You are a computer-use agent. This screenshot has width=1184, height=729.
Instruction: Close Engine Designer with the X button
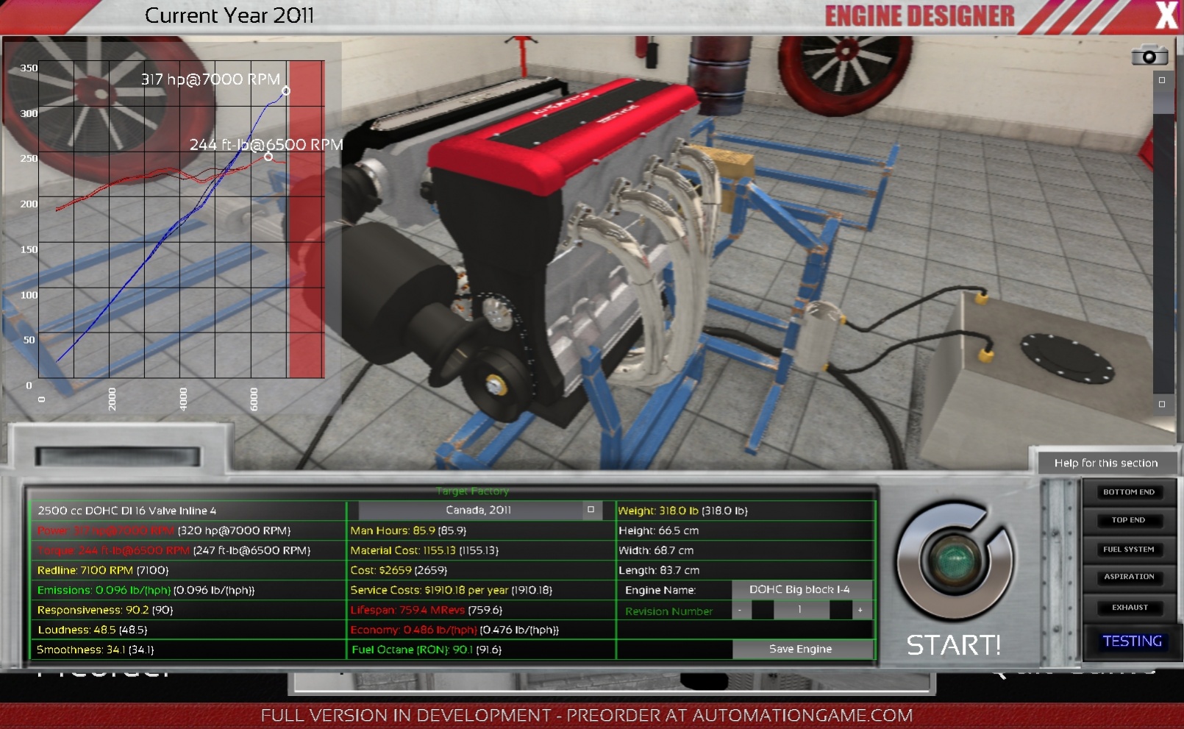coord(1167,13)
